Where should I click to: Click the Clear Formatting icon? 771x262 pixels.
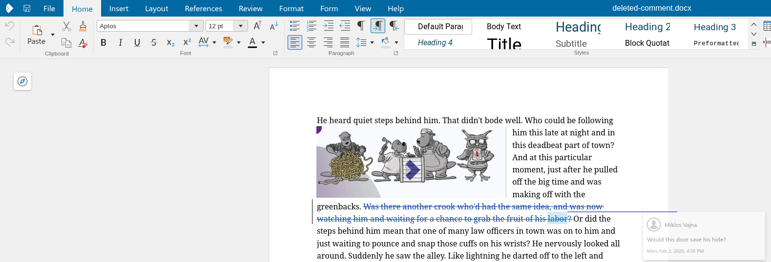pyautogui.click(x=83, y=43)
